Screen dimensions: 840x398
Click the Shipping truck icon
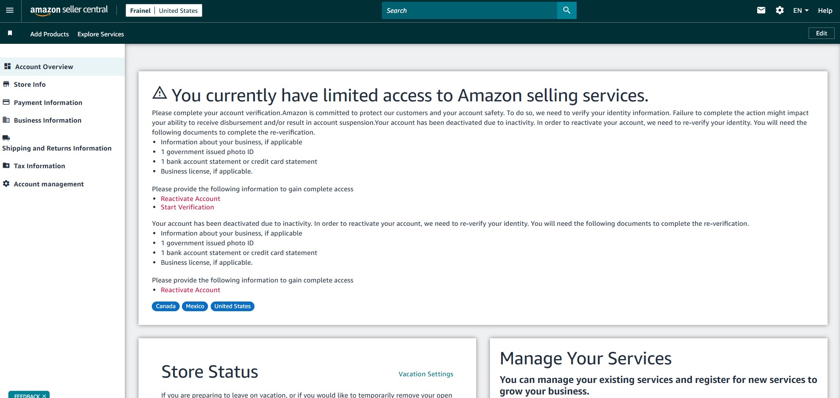(x=6, y=138)
